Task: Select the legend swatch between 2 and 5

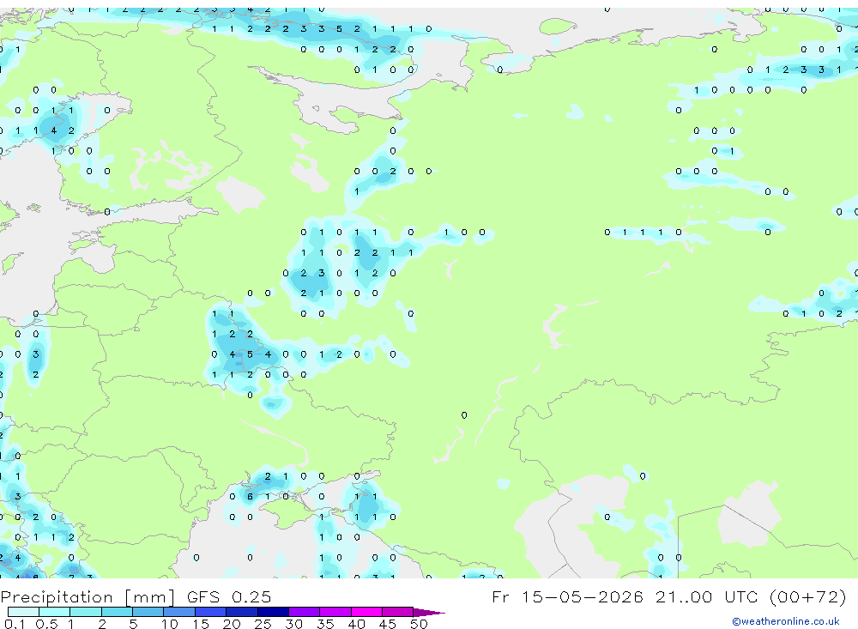Action: pos(117,612)
